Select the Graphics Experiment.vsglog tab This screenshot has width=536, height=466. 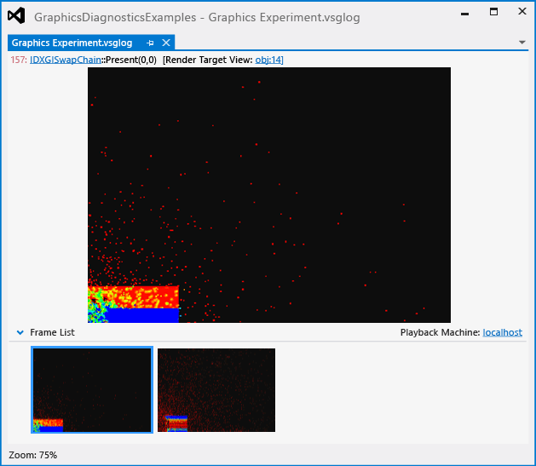tap(72, 43)
